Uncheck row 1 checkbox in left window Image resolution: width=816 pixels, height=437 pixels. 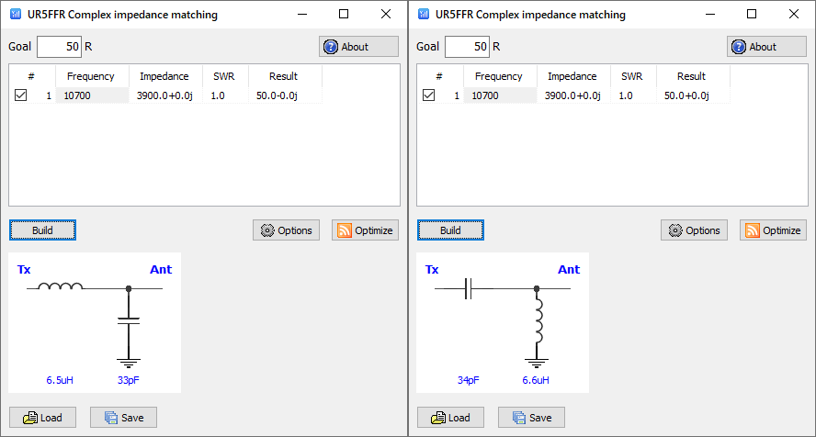21,95
